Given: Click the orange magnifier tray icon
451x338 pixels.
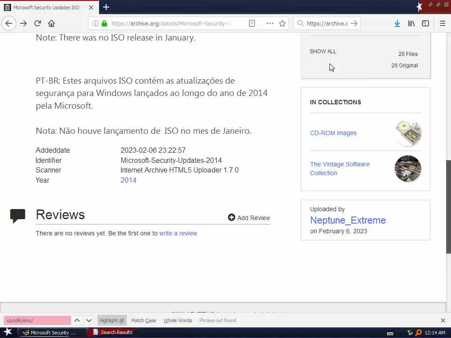Looking at the screenshot, I should click(418, 333).
